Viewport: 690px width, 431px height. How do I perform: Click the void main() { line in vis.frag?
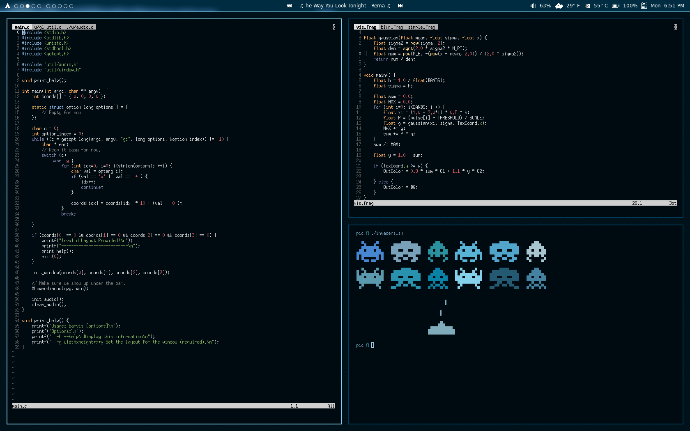point(379,75)
